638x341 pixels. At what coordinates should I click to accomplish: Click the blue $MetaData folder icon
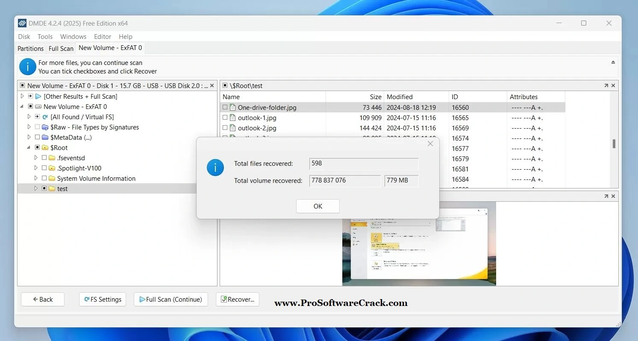pos(45,138)
